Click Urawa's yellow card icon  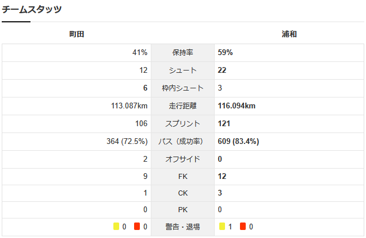coord(222,227)
